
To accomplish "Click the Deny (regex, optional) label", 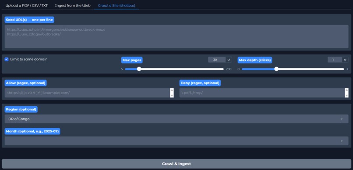I will [200, 83].
